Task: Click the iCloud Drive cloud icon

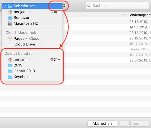Action: click(10, 45)
